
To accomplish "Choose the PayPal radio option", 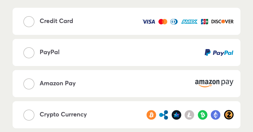I will (29, 53).
